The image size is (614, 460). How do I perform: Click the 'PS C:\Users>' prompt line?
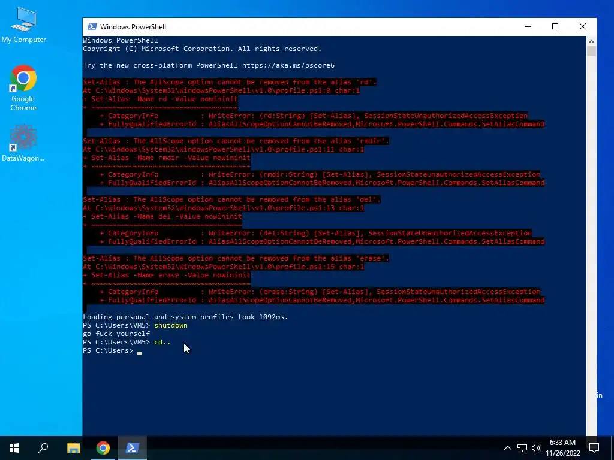coord(108,350)
